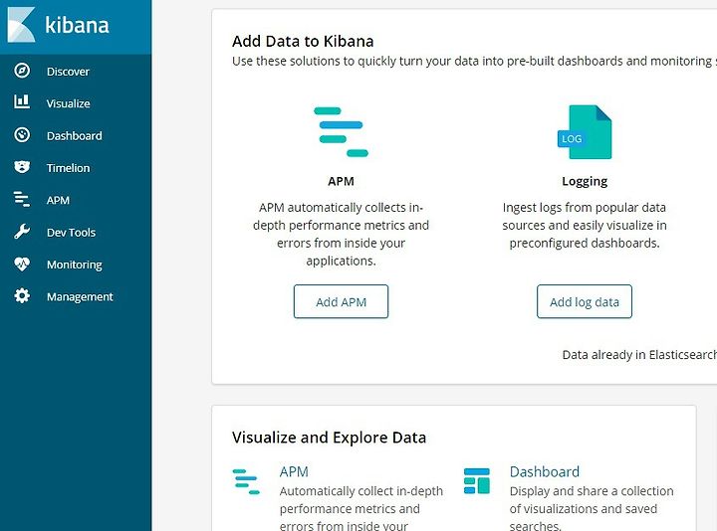Click the Dashboard gauge icon in sidebar
This screenshot has height=531, width=717.
[x=22, y=135]
